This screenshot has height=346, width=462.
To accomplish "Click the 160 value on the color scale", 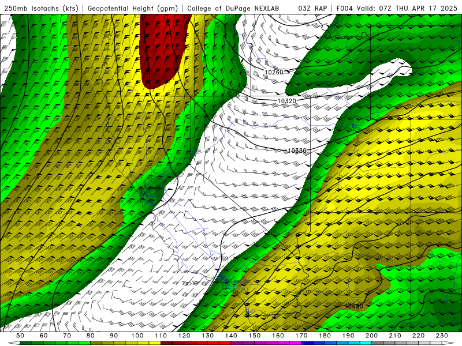I will pos(278,336).
